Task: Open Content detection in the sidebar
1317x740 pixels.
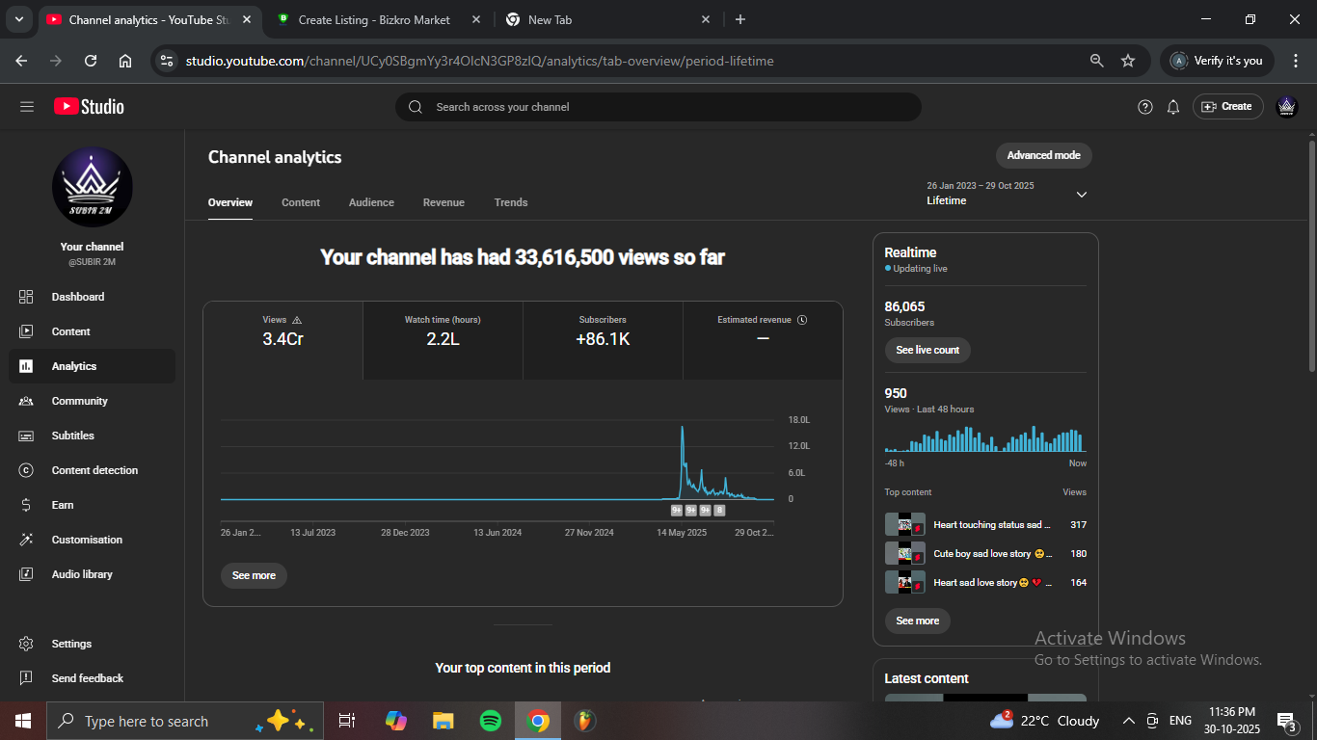Action: point(94,470)
